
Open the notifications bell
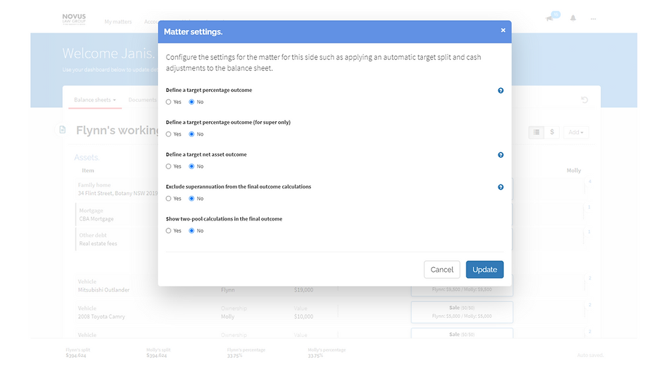pyautogui.click(x=573, y=18)
